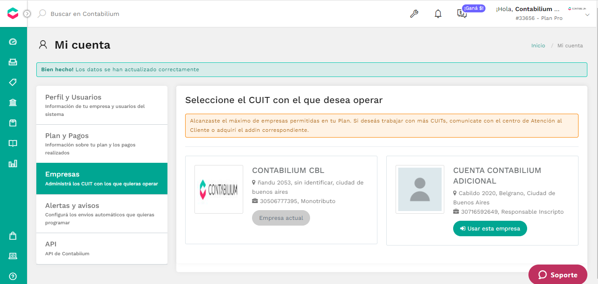
Task: Click the CUIT '30506777395, Monotributo' text
Action: pos(297,201)
